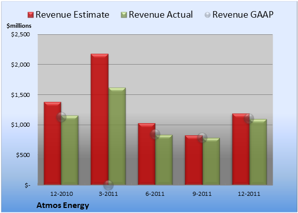Click the '$1,000' y-axis label
Viewport: 298px width, 213px height.
coord(20,125)
